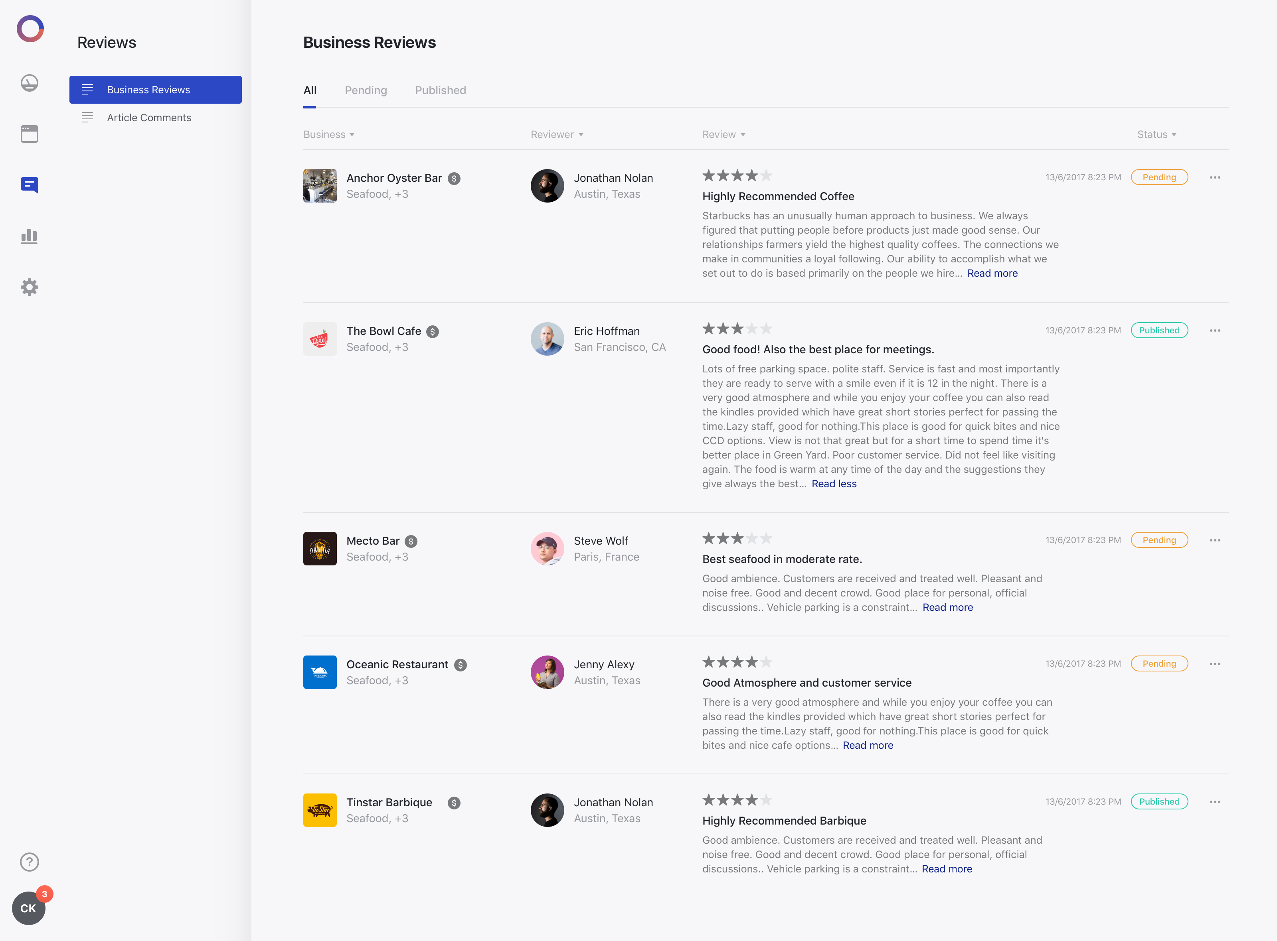
Task: Collapse Eric Hoffman's review via Read less
Action: coord(834,484)
